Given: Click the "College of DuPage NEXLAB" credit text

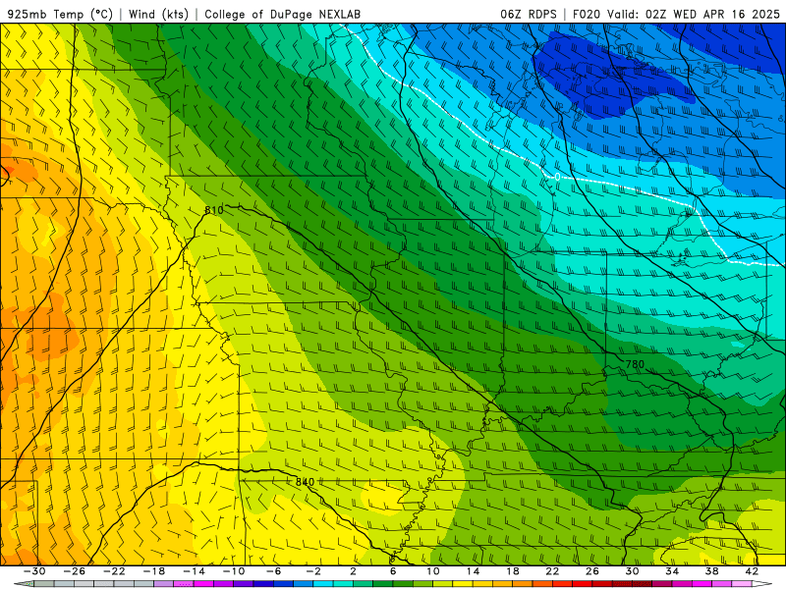Looking at the screenshot, I should point(282,14).
